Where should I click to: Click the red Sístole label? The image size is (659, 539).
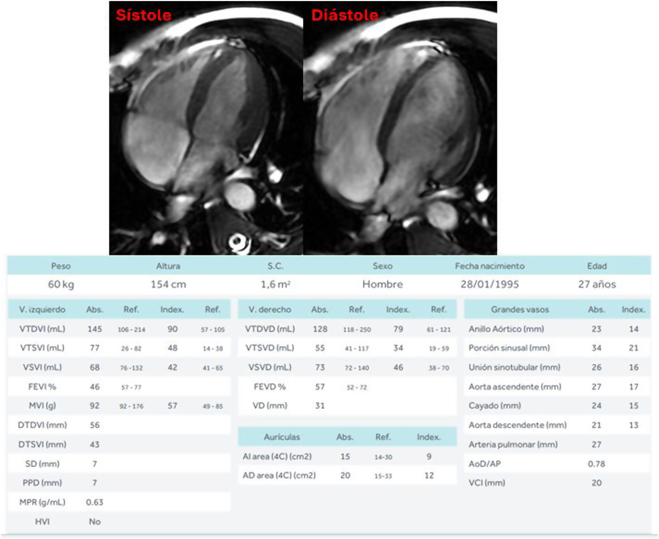click(x=143, y=15)
